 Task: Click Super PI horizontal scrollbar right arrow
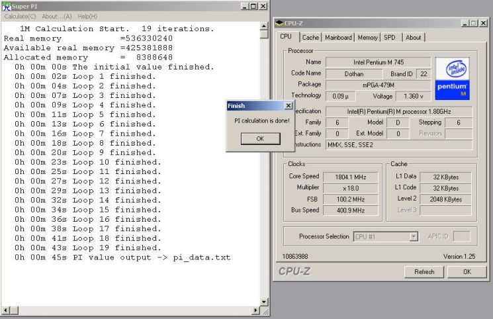point(255,310)
